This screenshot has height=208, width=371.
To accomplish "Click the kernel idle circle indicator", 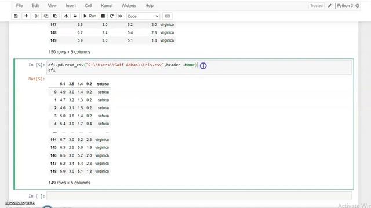I will (x=357, y=6).
